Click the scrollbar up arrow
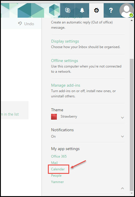The height and width of the screenshot is (197, 135). click(x=132, y=20)
